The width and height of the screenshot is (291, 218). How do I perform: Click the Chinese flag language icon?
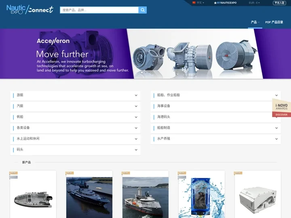click(x=194, y=2)
